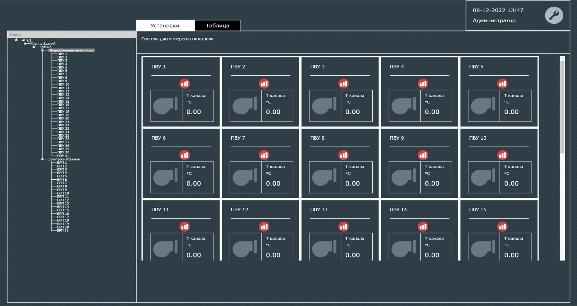Click the ventilation fan icon on ПВУ 6
The image size is (577, 306).
click(166, 177)
